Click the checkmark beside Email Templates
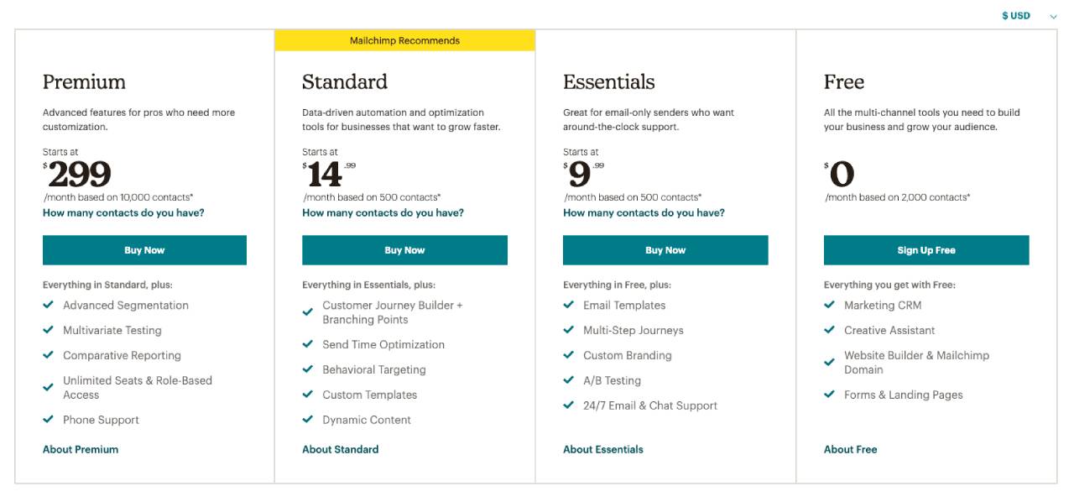1074x497 pixels. (x=569, y=305)
